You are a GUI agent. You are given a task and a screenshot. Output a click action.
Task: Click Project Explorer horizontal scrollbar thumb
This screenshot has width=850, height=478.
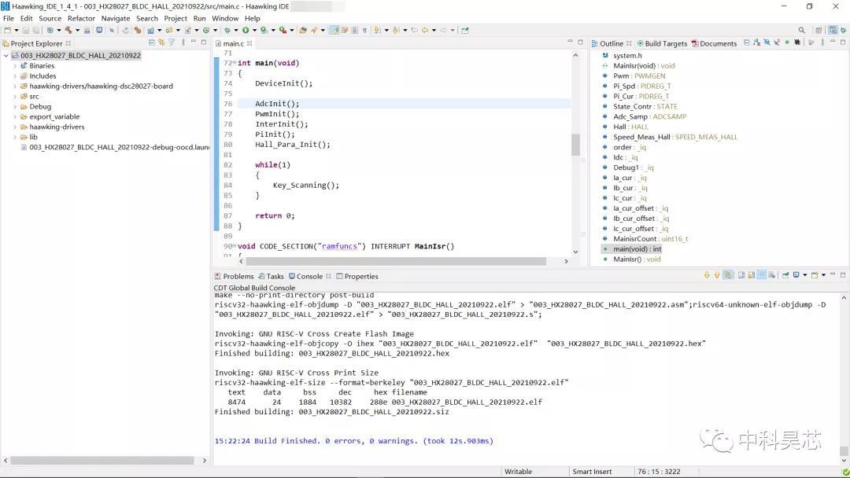102,460
